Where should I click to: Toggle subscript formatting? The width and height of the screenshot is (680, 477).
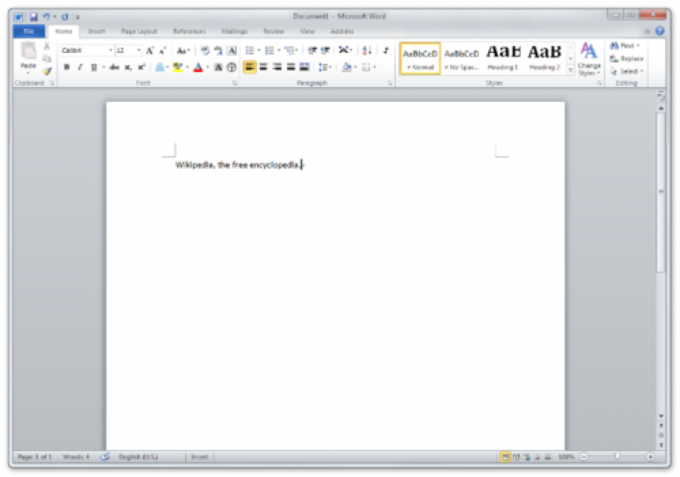coord(128,67)
